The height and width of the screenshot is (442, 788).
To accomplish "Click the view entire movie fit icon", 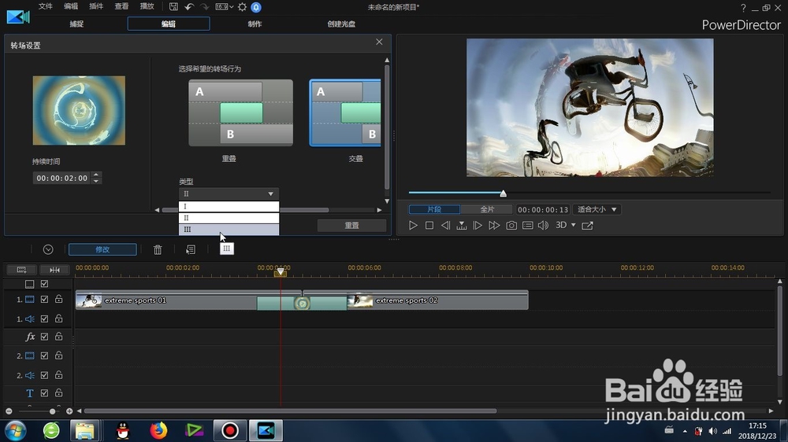I will (x=55, y=270).
